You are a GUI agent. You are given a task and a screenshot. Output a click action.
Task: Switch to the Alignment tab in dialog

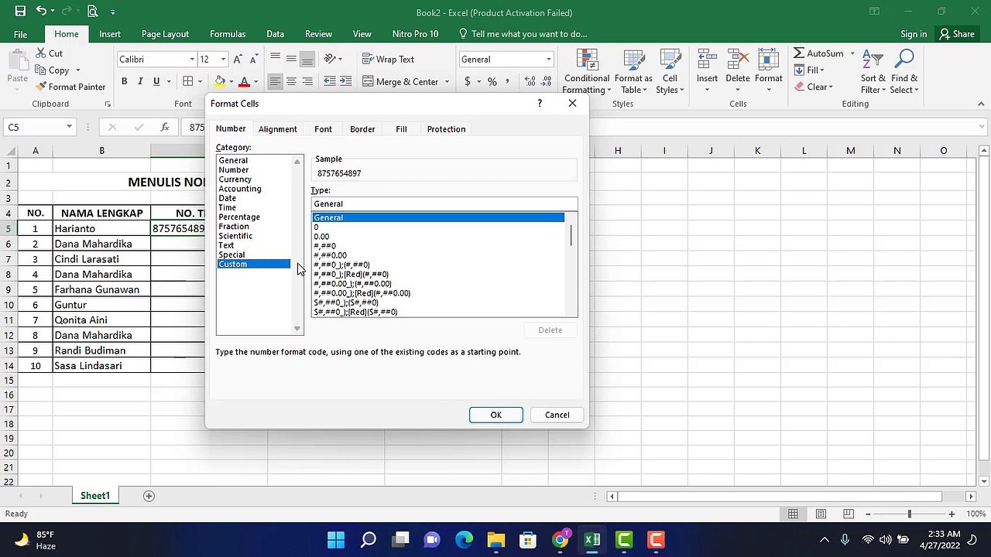click(x=278, y=129)
